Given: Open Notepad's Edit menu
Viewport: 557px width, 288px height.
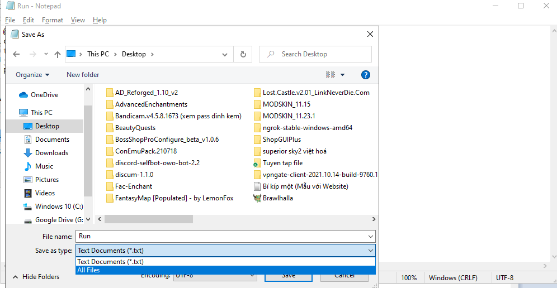Looking at the screenshot, I should (29, 20).
